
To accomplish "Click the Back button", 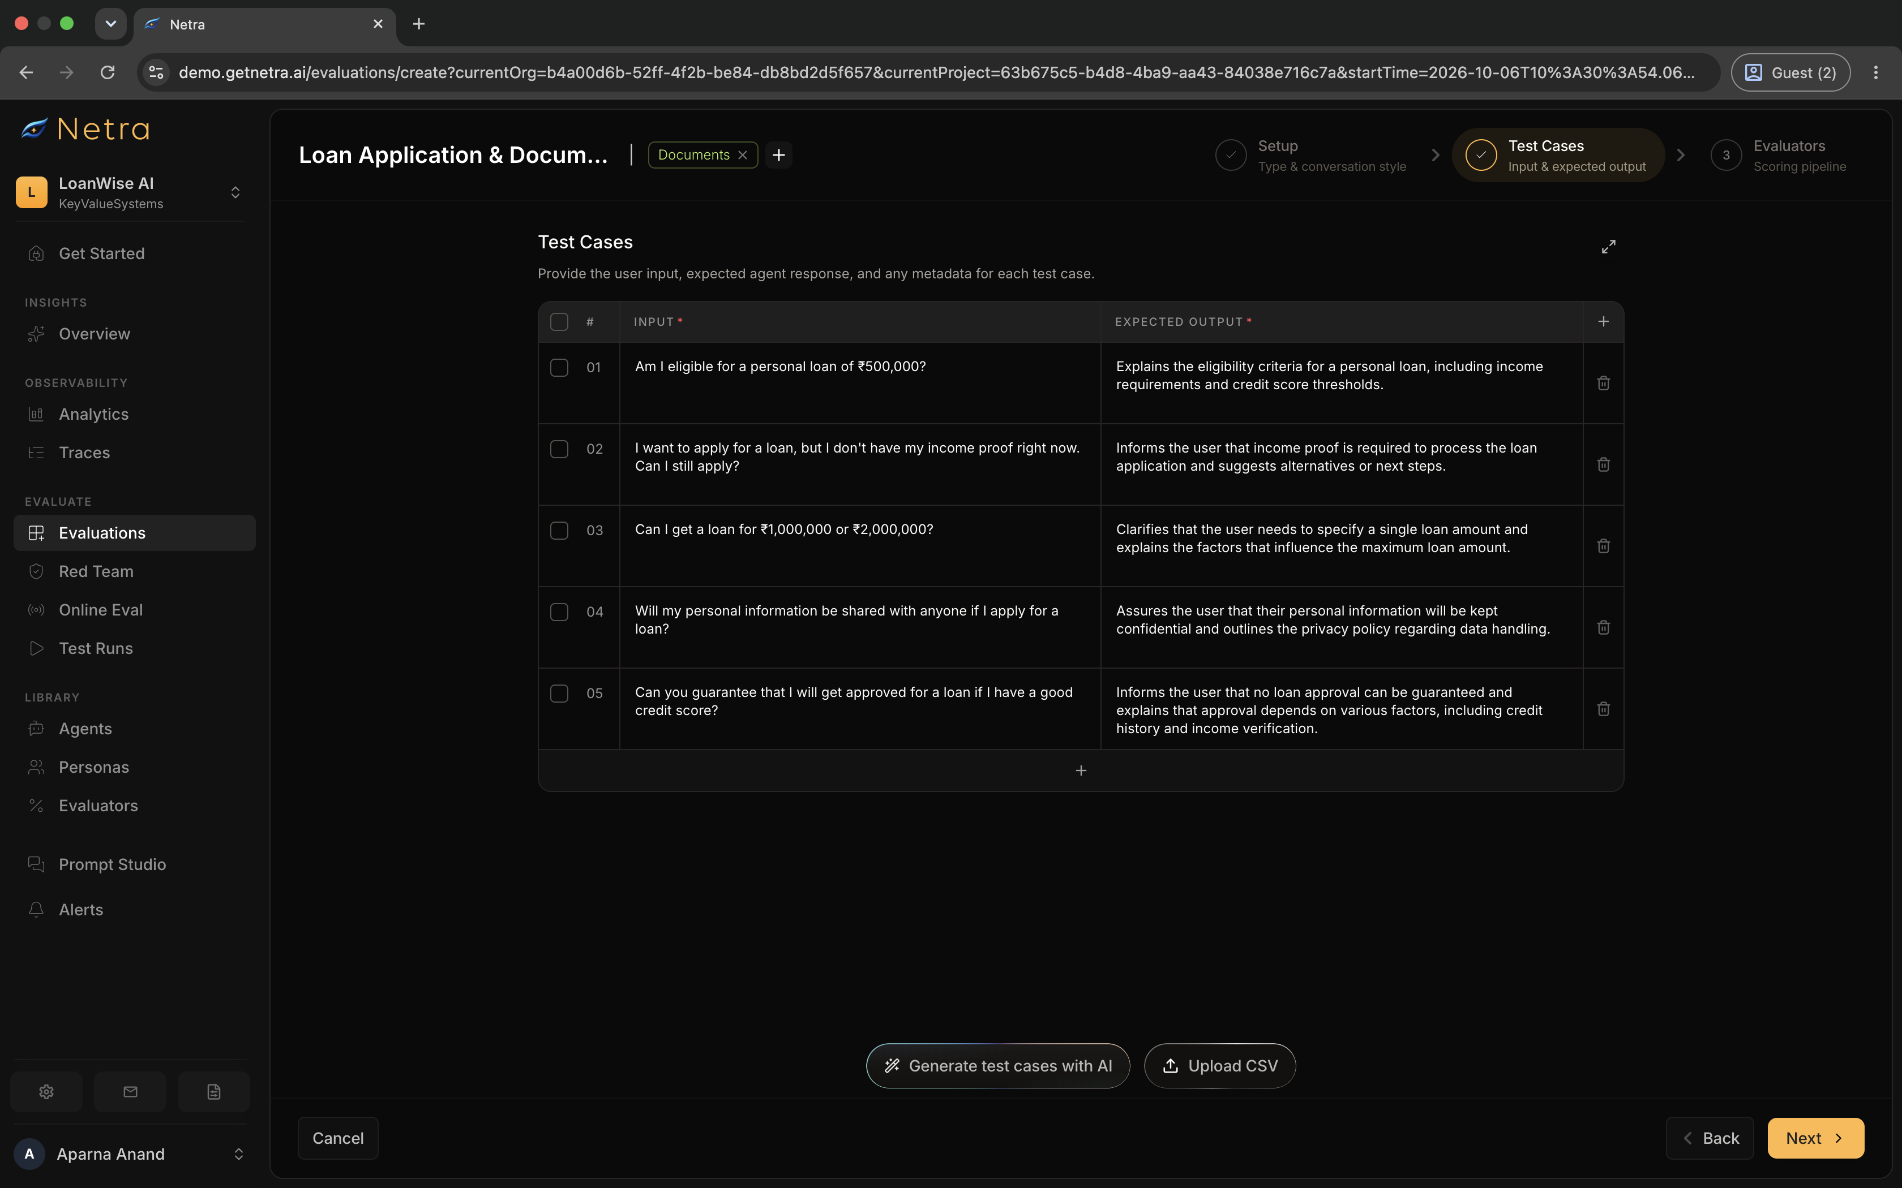I will coord(1710,1138).
